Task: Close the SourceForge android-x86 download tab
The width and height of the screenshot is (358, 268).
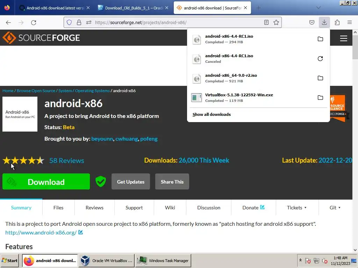Action: (245, 8)
